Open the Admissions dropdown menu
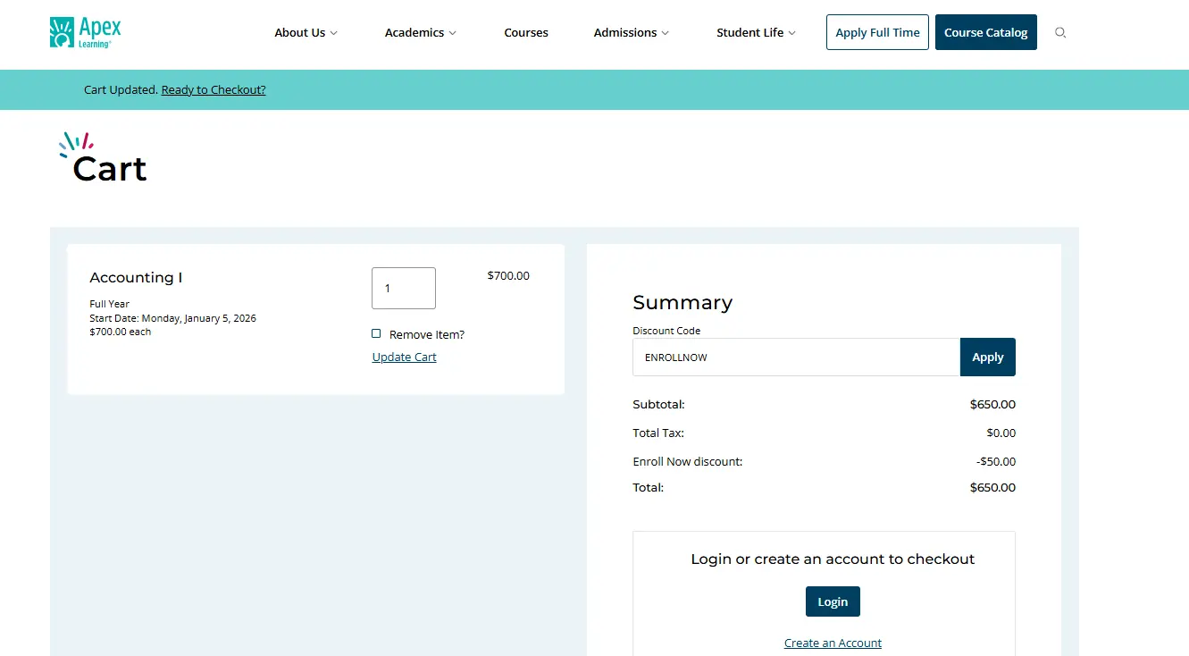1189x656 pixels. coord(631,33)
